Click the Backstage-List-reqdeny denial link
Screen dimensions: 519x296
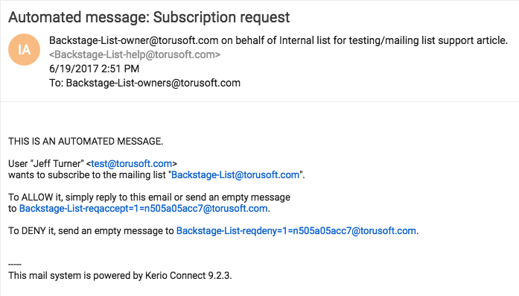[x=296, y=230]
